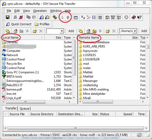This screenshot has height=139, width=152.
Task: Select ASCII transfer mode (abc def) icon
Action: point(108,17)
